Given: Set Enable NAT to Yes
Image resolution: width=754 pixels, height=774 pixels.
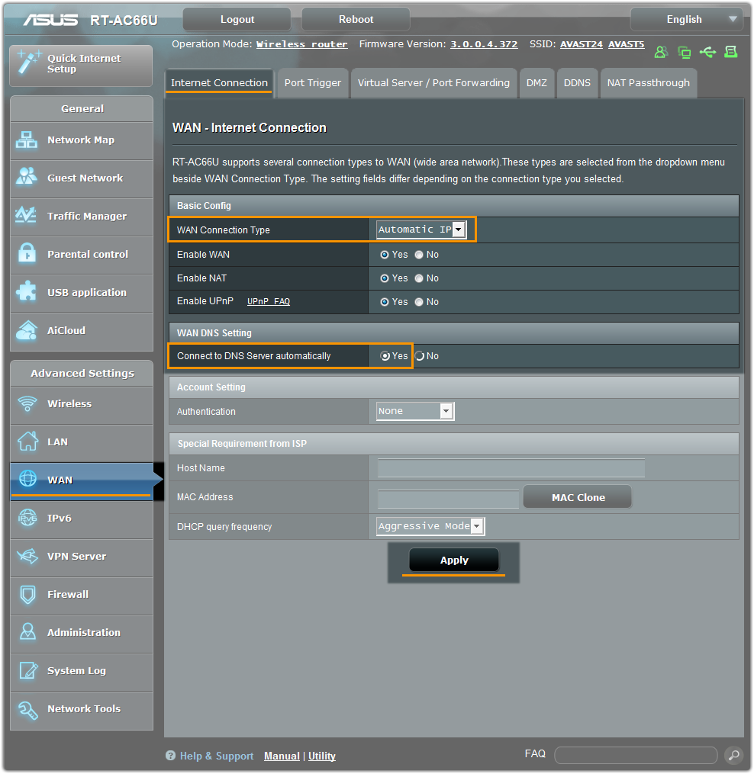Looking at the screenshot, I should coord(385,278).
